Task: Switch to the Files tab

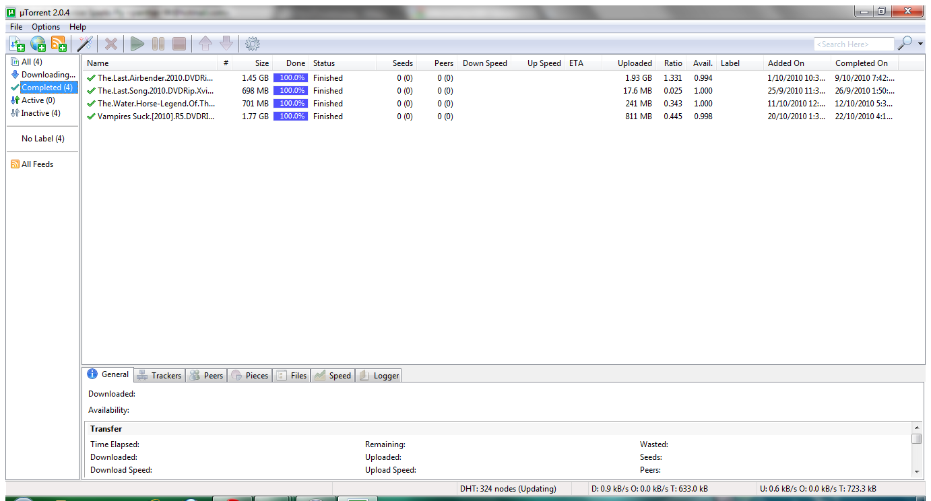Action: [x=292, y=375]
